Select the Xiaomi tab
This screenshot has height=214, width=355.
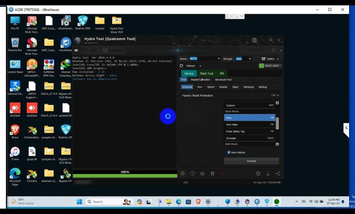(x=211, y=87)
